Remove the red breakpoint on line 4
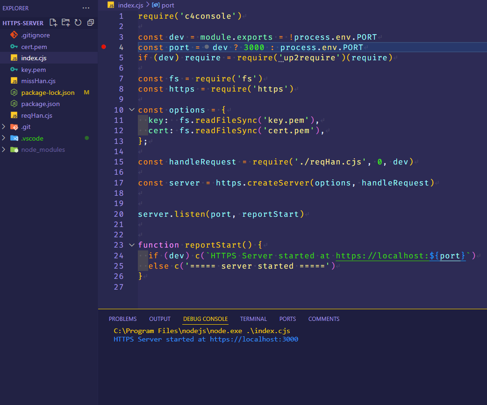The height and width of the screenshot is (405, 487). pyautogui.click(x=104, y=47)
